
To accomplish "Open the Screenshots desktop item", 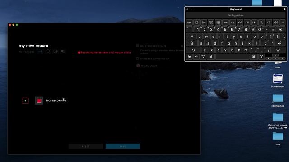I will pyautogui.click(x=278, y=81).
